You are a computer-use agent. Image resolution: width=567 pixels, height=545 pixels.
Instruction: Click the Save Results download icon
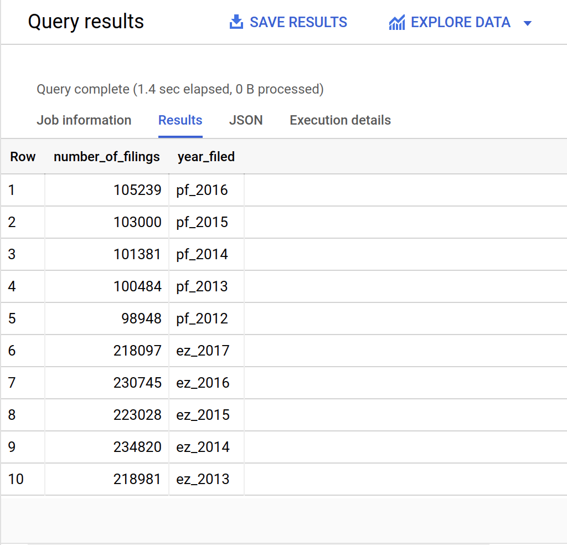tap(236, 22)
